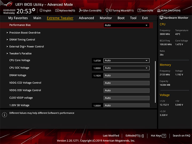Click DRAM Voltage Auto input field
The height and width of the screenshot is (144, 192).
coord(126,75)
